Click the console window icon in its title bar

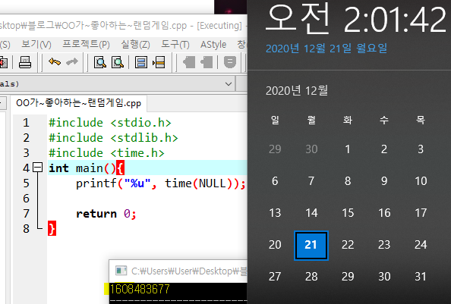coord(121,271)
